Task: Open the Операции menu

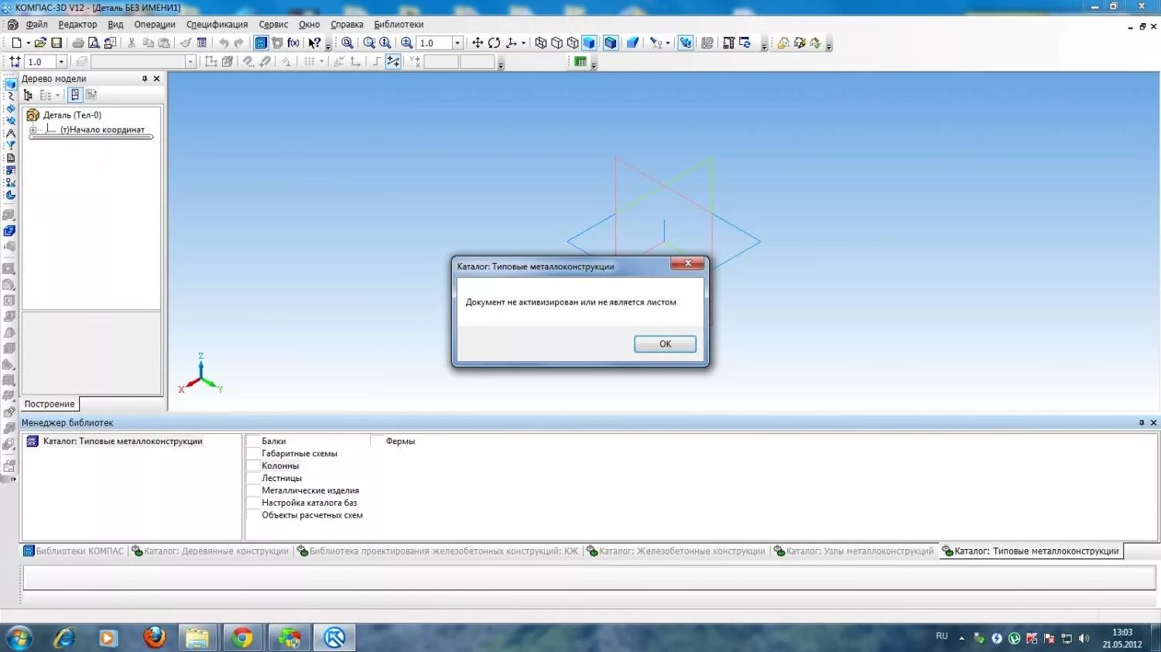Action: (155, 25)
